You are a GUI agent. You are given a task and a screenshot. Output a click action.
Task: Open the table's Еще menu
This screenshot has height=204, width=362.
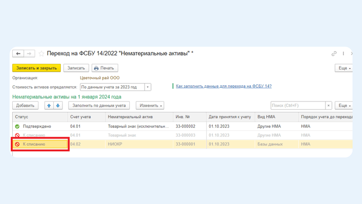click(x=344, y=106)
